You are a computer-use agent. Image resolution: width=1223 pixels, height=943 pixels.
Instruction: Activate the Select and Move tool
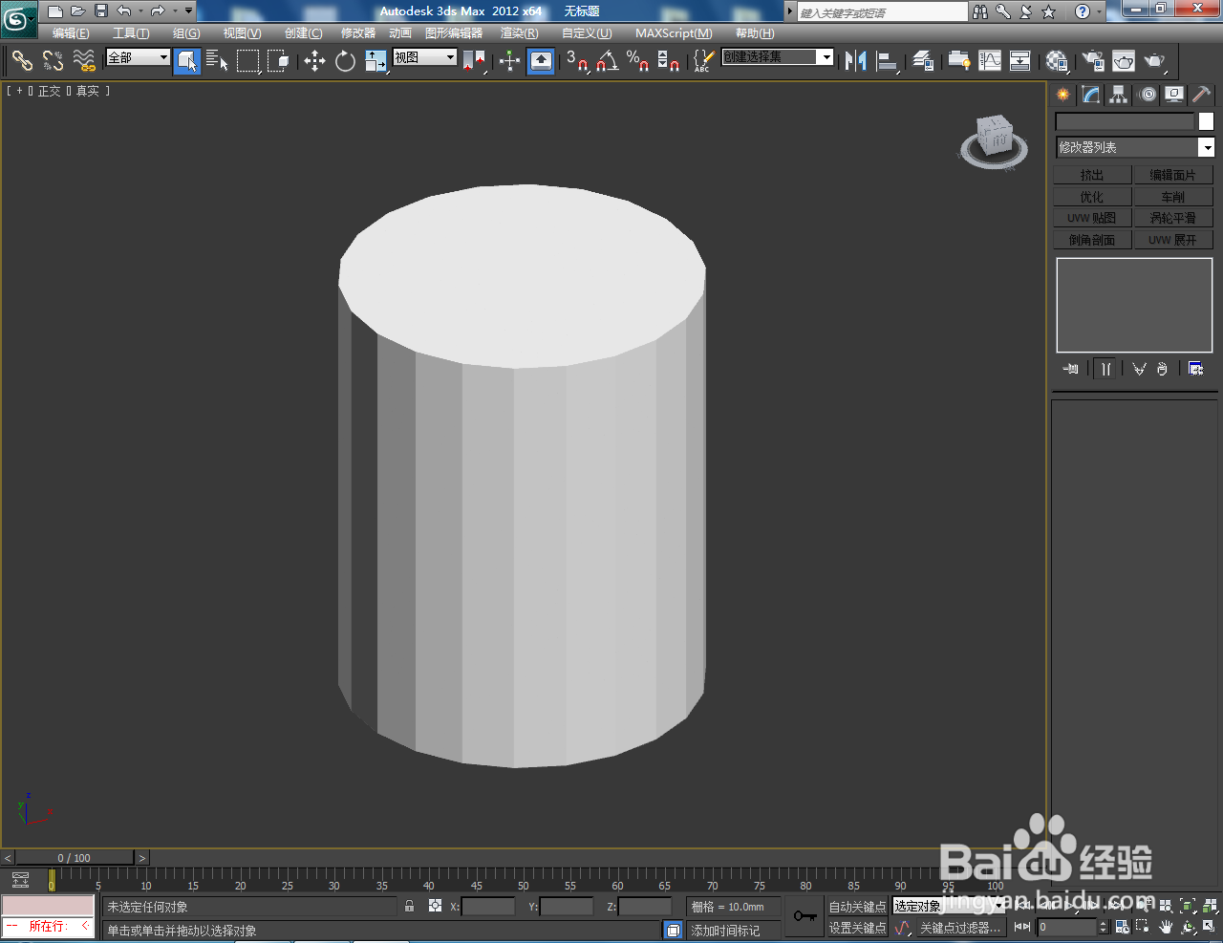[315, 60]
